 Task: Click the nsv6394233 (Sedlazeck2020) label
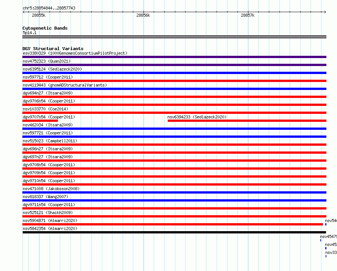click(x=197, y=117)
